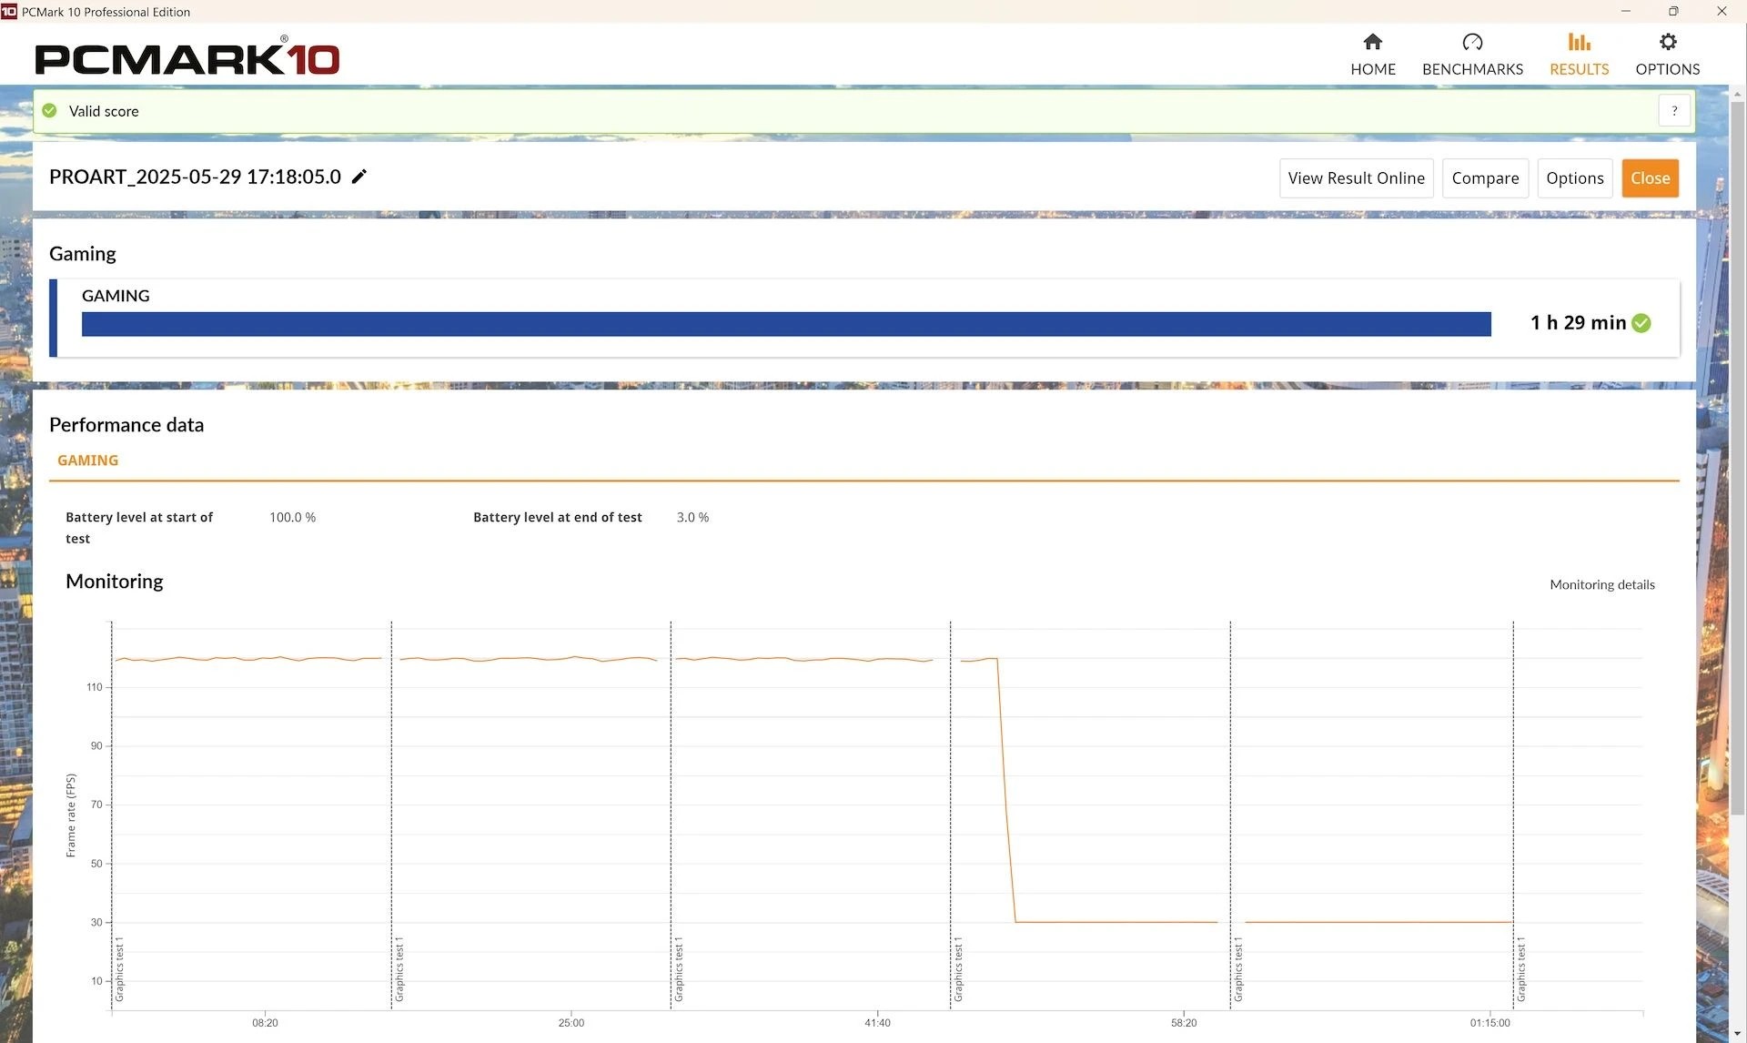The width and height of the screenshot is (1747, 1043).
Task: Restore down the window with the title bar button
Action: pos(1672,12)
